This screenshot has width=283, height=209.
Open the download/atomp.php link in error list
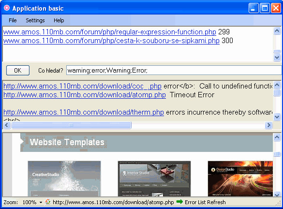coord(85,95)
